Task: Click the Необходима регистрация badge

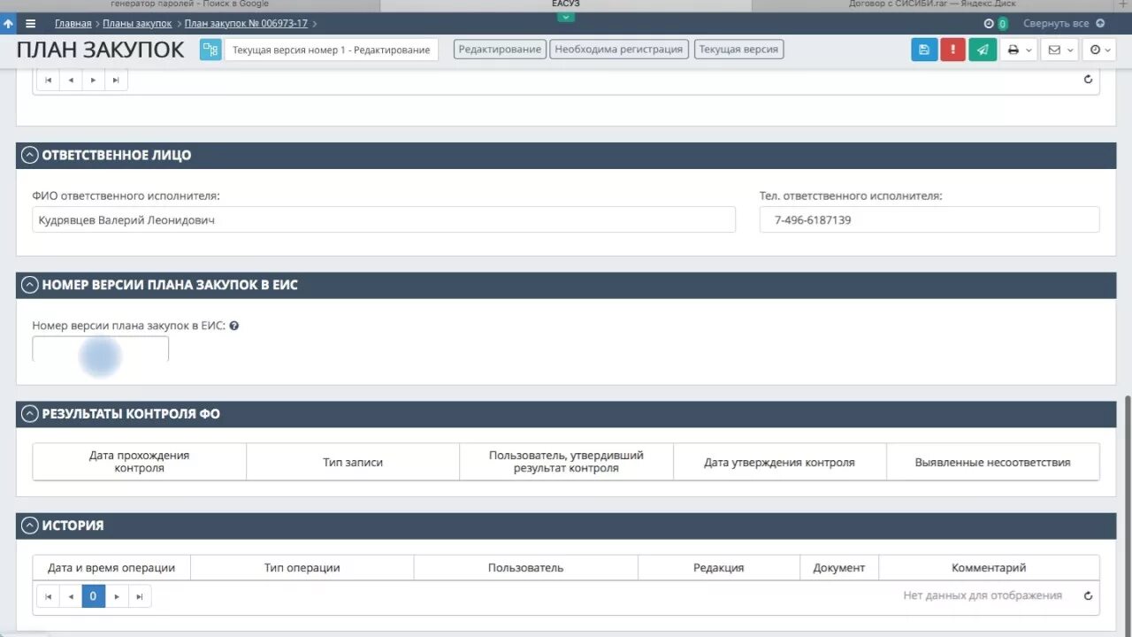Action: (619, 50)
